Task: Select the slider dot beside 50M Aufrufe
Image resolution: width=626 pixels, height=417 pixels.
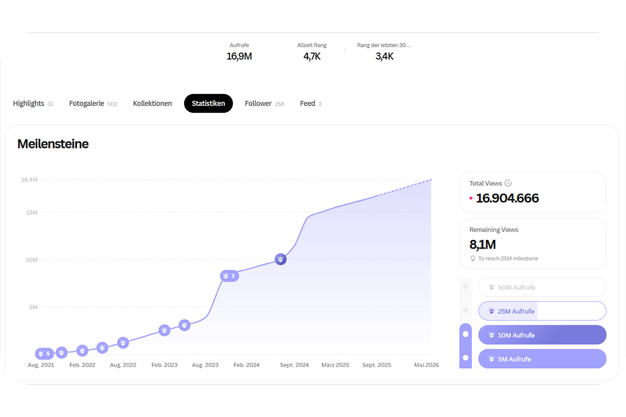Action: (x=466, y=286)
